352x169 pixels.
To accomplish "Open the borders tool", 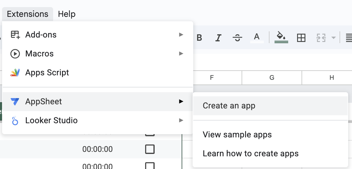I will 301,38.
